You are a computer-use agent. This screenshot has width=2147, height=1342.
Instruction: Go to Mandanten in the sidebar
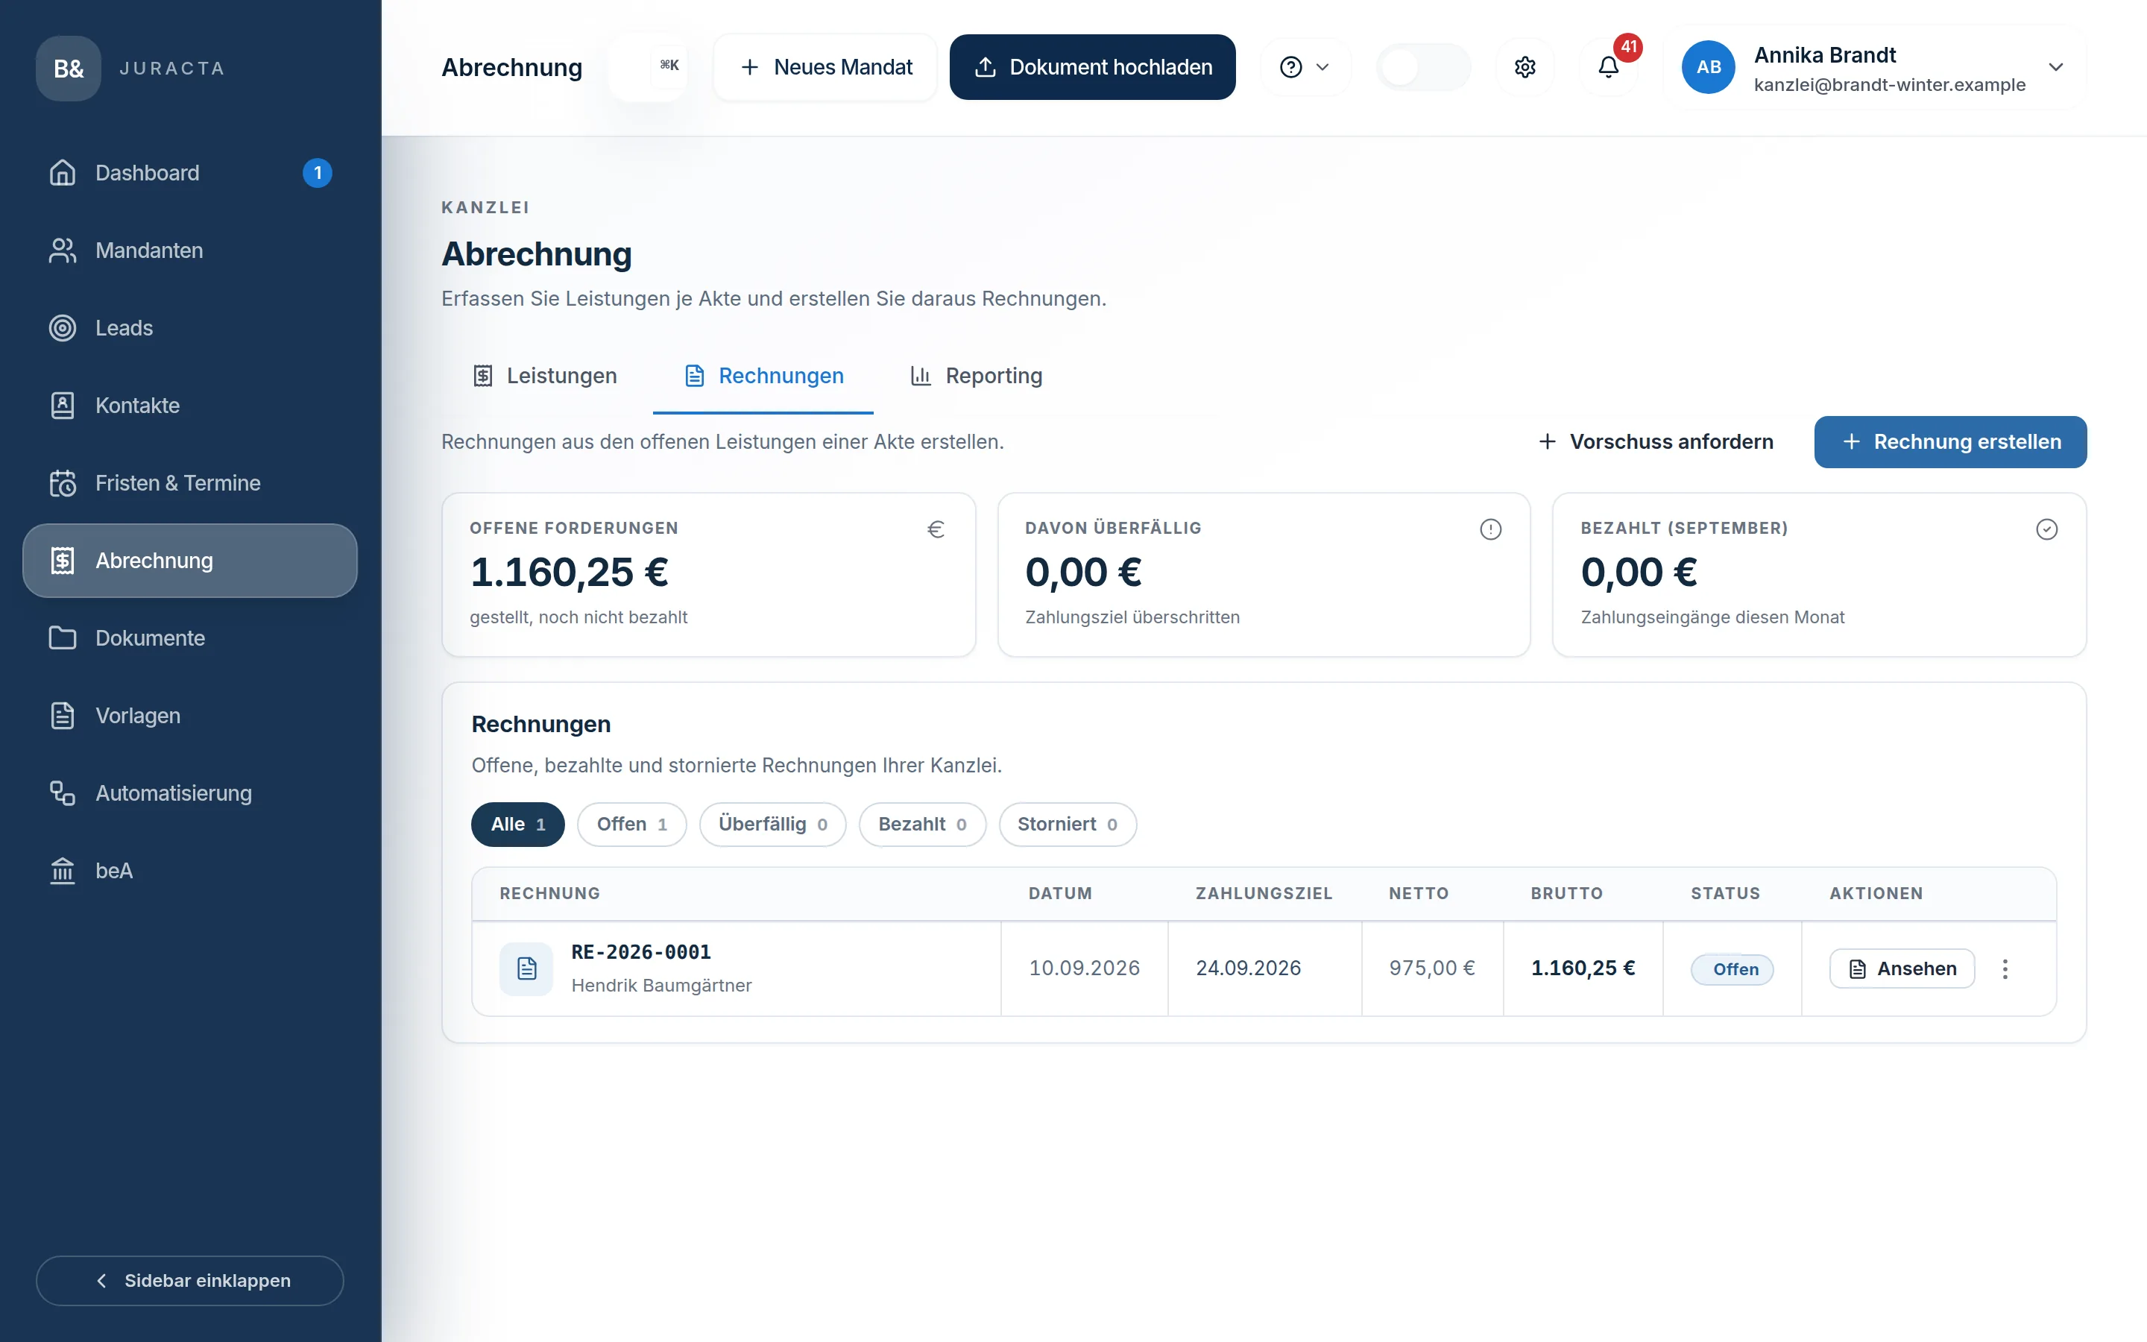pyautogui.click(x=190, y=251)
